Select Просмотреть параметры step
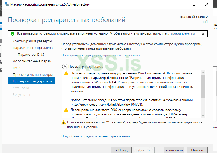Screen dimensions: 217x153 (x=33, y=75)
